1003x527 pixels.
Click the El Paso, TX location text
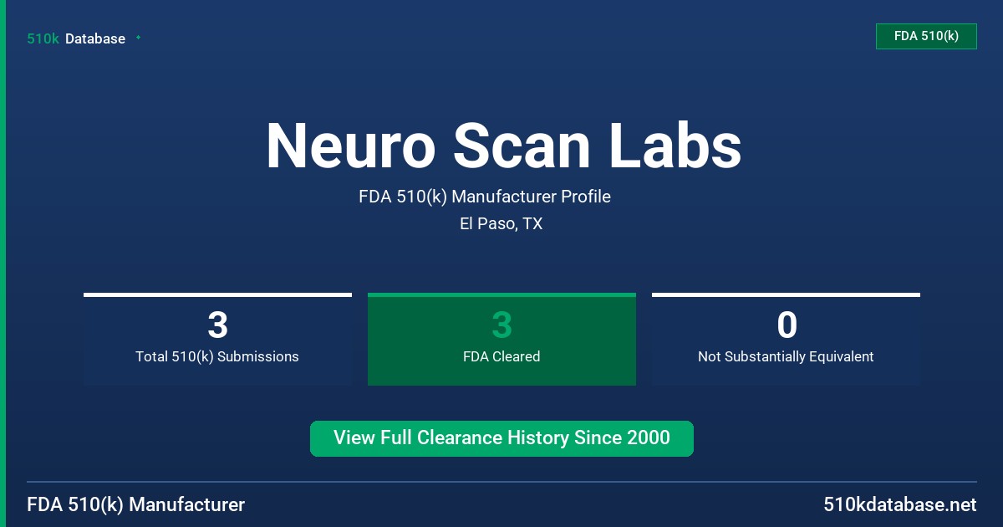click(501, 224)
